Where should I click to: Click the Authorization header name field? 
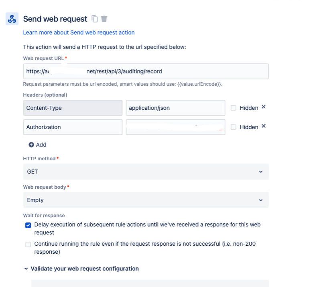[73, 127]
